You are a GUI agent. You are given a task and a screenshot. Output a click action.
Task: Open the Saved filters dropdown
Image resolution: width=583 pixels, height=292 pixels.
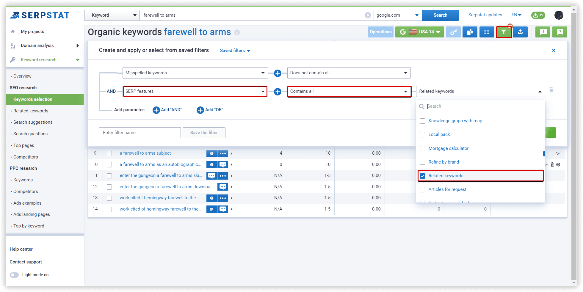(235, 51)
